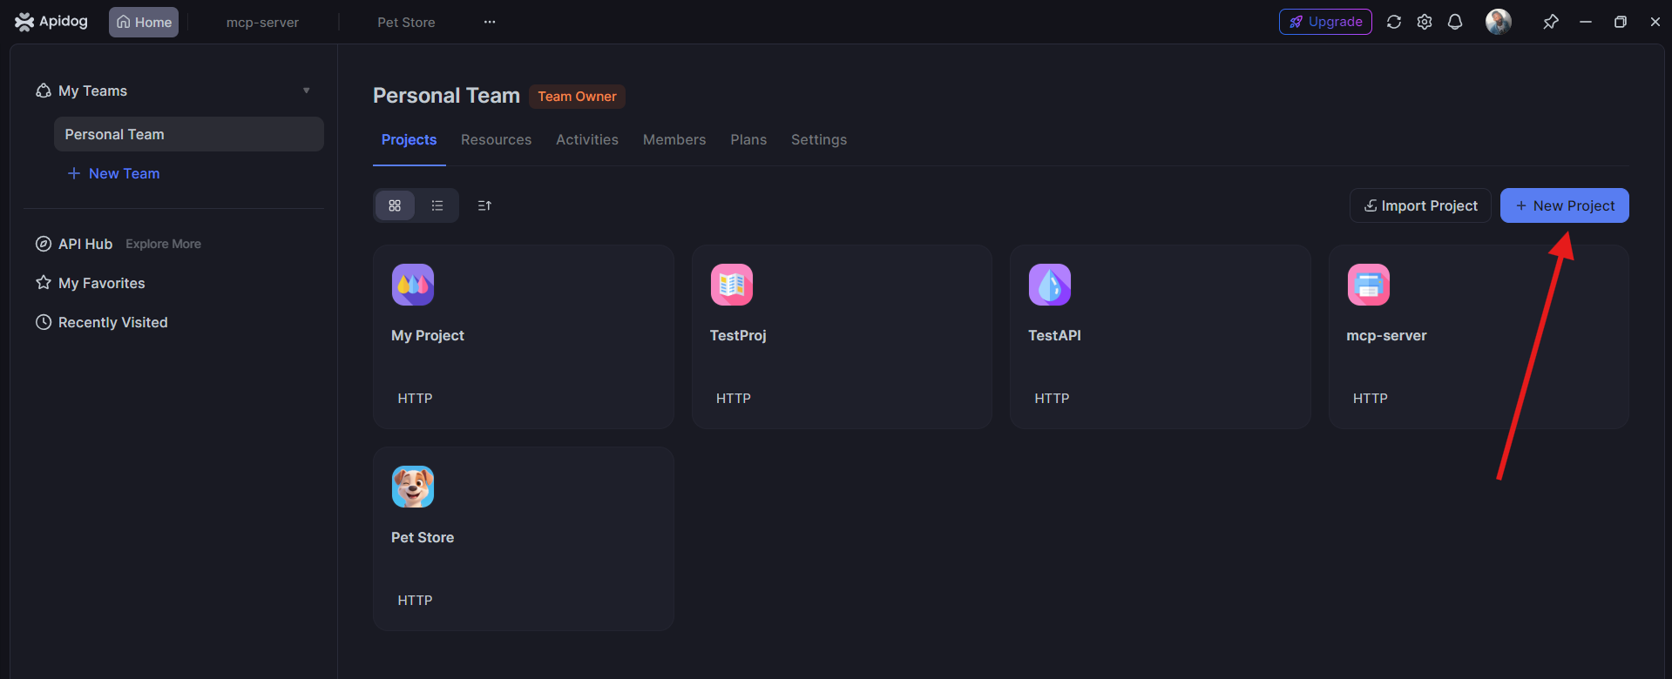Select the Plans tab
Image resolution: width=1672 pixels, height=679 pixels.
[x=748, y=139]
